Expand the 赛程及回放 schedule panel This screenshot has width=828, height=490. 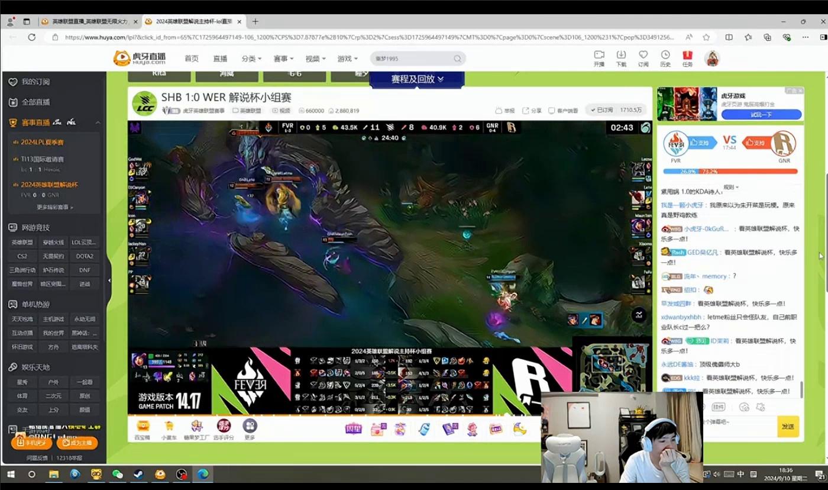pyautogui.click(x=417, y=79)
